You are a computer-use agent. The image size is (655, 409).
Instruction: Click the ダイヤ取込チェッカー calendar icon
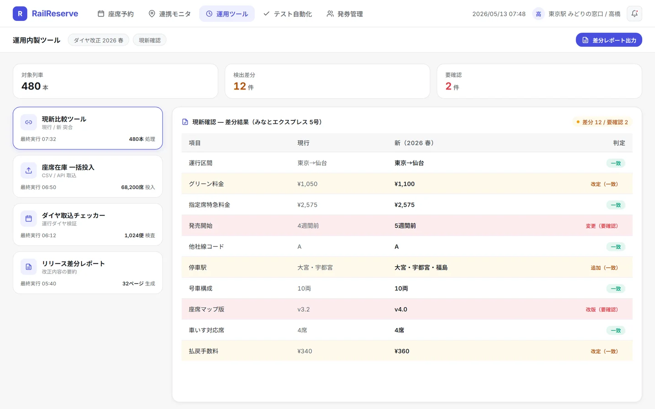click(29, 219)
